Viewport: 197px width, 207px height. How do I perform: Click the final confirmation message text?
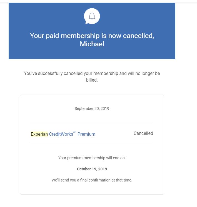coord(92,180)
